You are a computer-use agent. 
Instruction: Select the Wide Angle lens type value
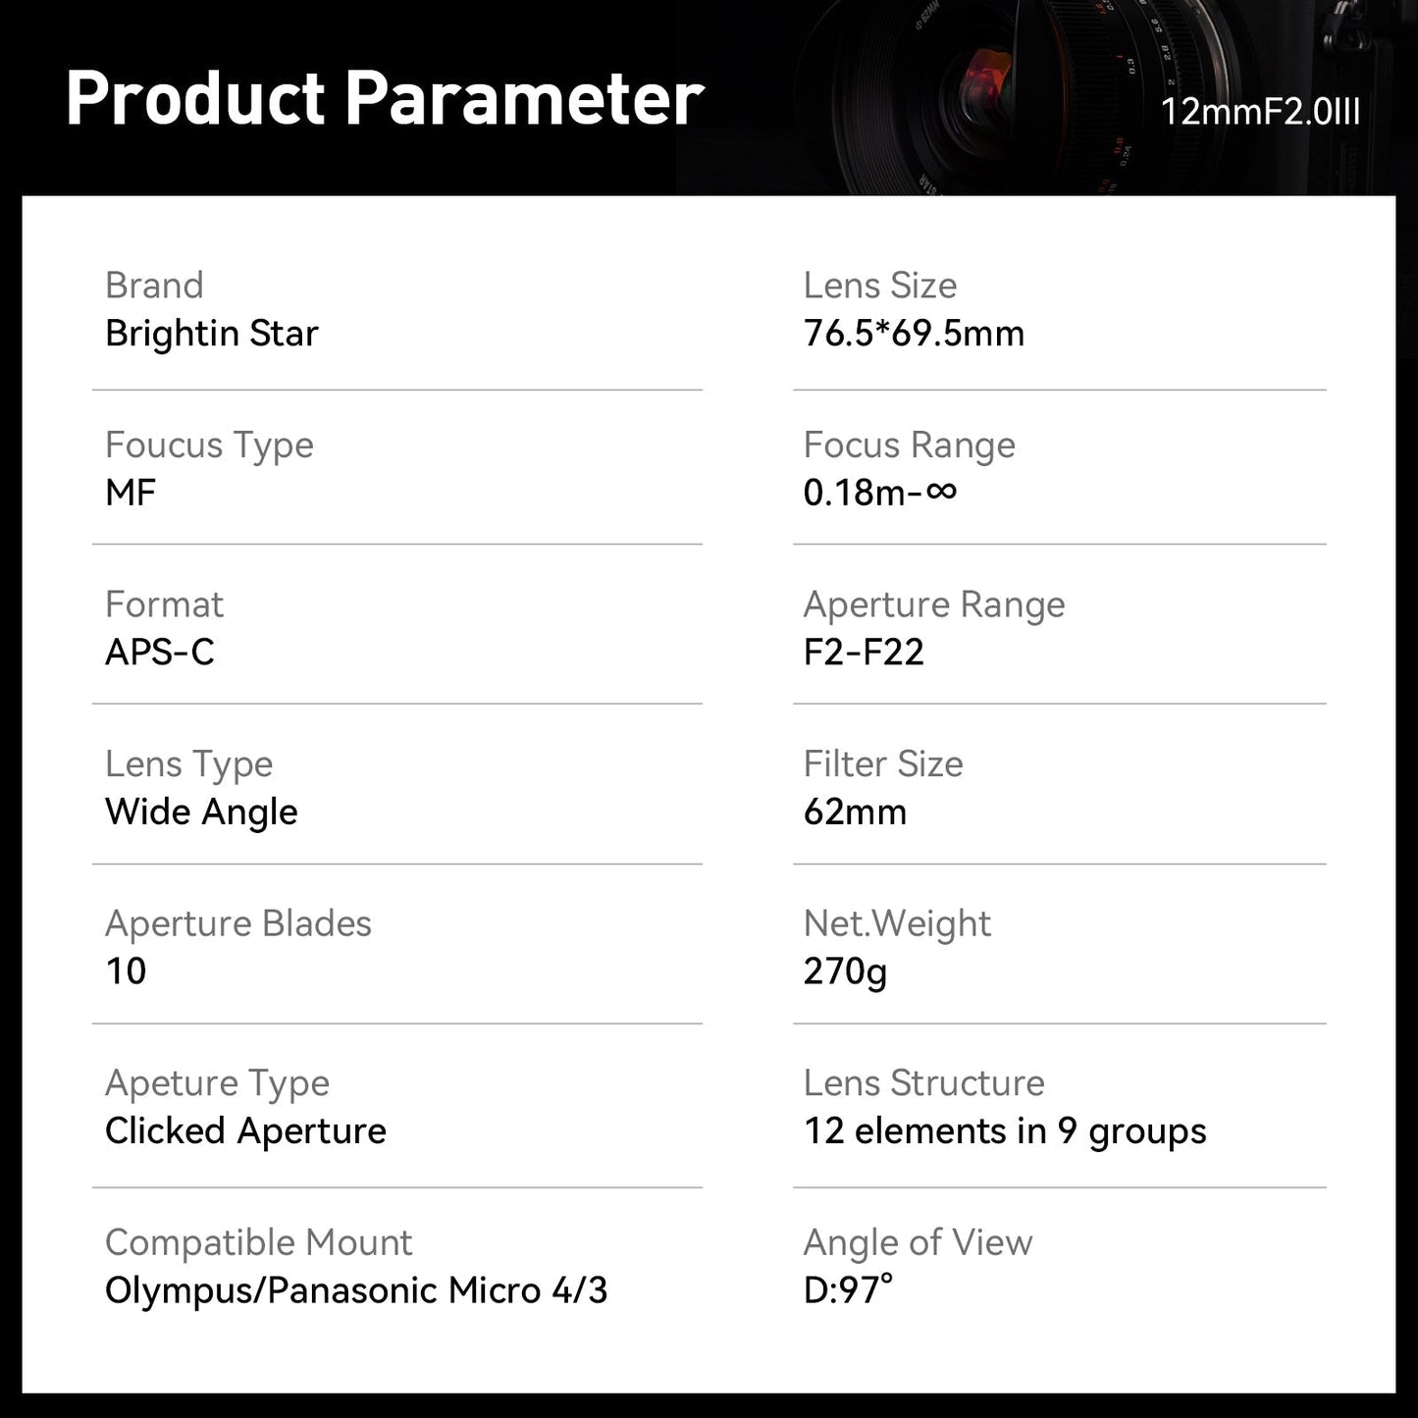click(x=201, y=813)
